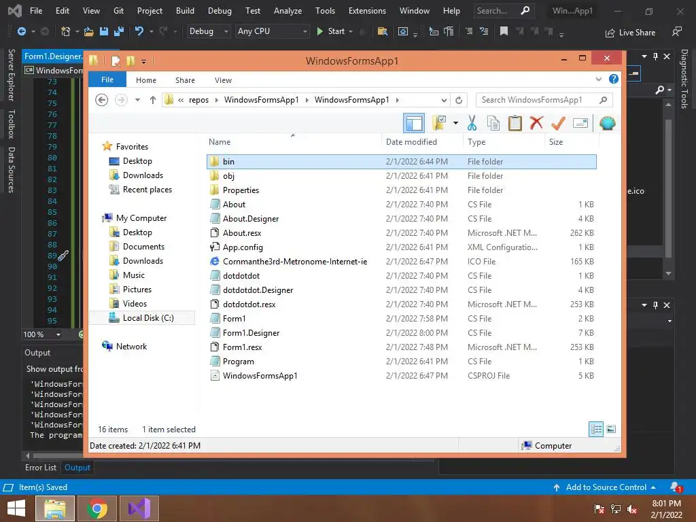Click the red X Delete icon
This screenshot has height=522, width=696.
[x=536, y=123]
